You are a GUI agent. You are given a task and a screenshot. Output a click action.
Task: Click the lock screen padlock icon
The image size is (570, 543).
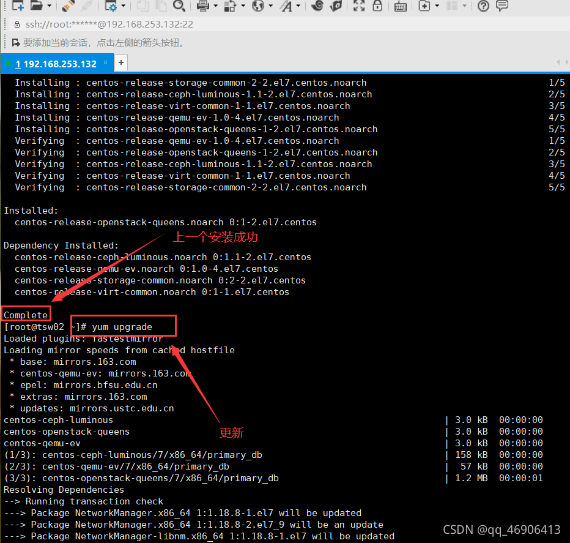(x=378, y=6)
